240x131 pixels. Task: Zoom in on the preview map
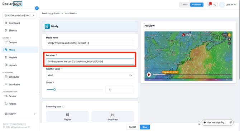coord(229,39)
